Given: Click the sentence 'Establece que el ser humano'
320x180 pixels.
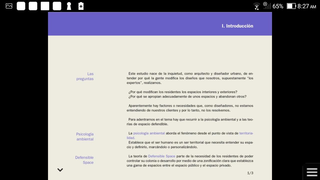Looking at the screenshot, I should (190, 145).
